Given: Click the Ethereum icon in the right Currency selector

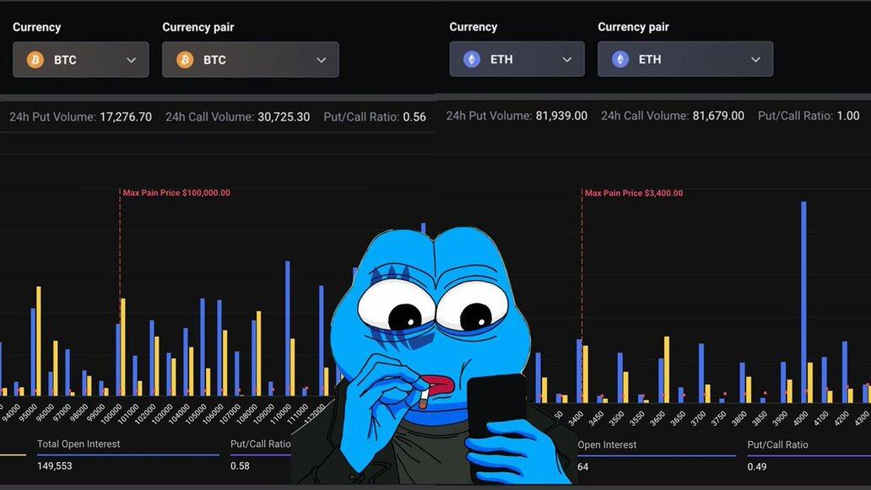Looking at the screenshot, I should [x=472, y=60].
